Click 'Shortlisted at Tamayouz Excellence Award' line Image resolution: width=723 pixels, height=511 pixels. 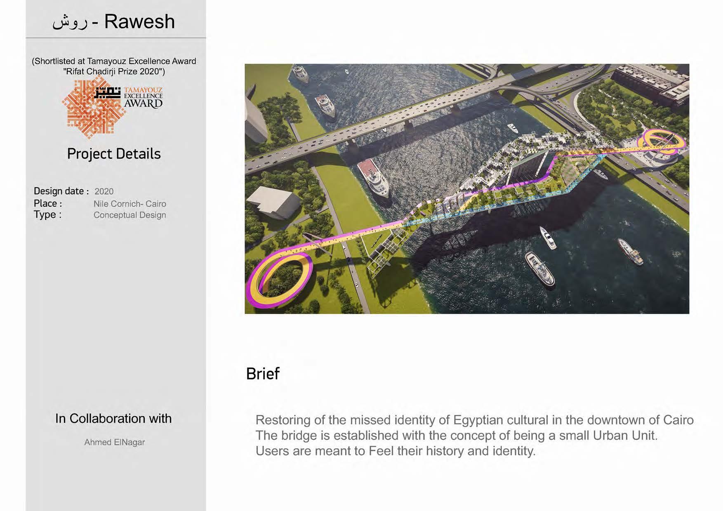(x=114, y=61)
